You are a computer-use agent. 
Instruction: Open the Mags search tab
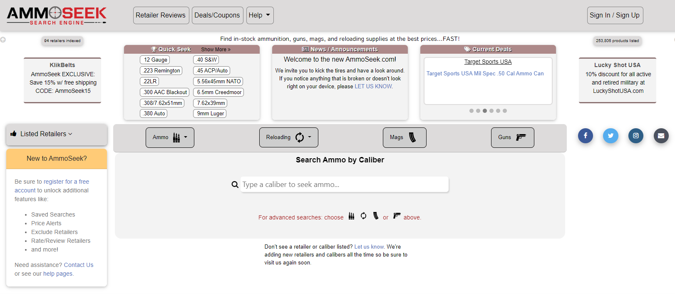pos(405,137)
